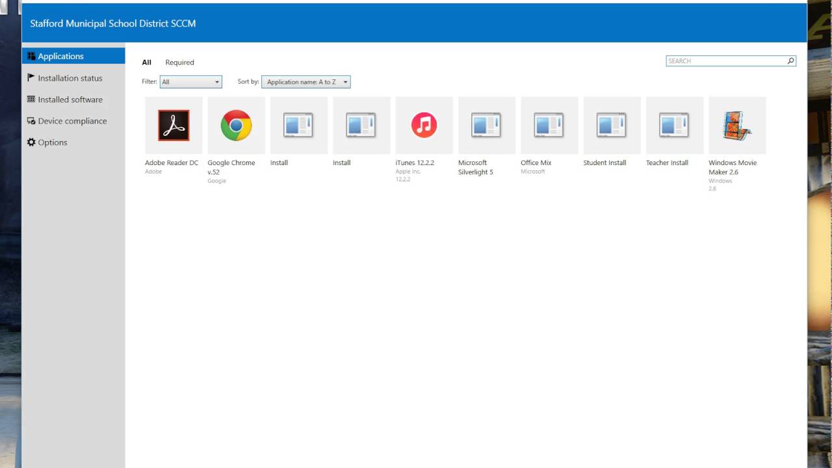Click the magnifier icon in the search box
Viewport: 832px width, 468px height.
[790, 61]
